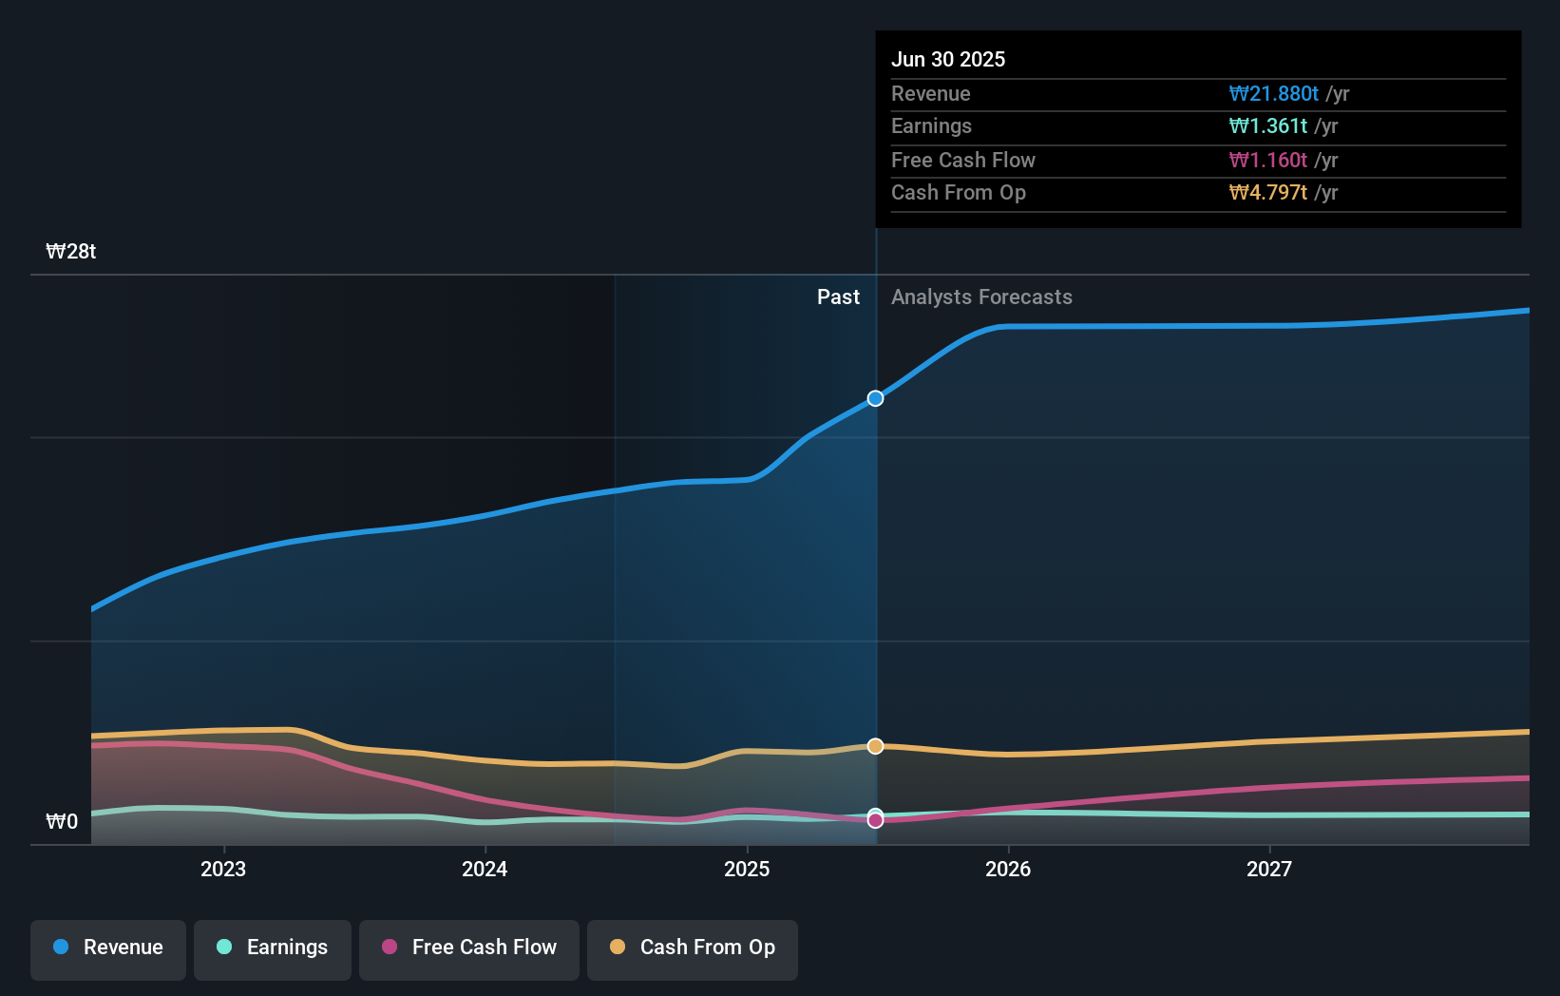Screen dimensions: 1560x996
Task: Click the blue Revenue legend dot
Action: point(59,948)
